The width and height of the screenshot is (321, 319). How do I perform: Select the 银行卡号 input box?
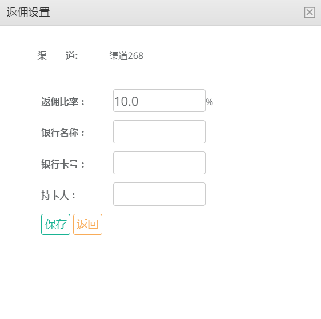159,163
